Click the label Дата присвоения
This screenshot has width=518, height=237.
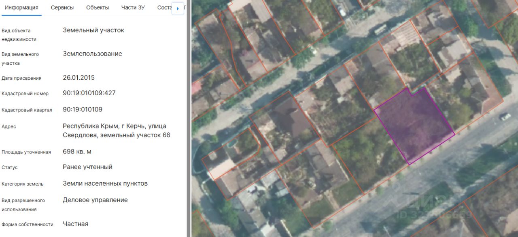tap(21, 78)
